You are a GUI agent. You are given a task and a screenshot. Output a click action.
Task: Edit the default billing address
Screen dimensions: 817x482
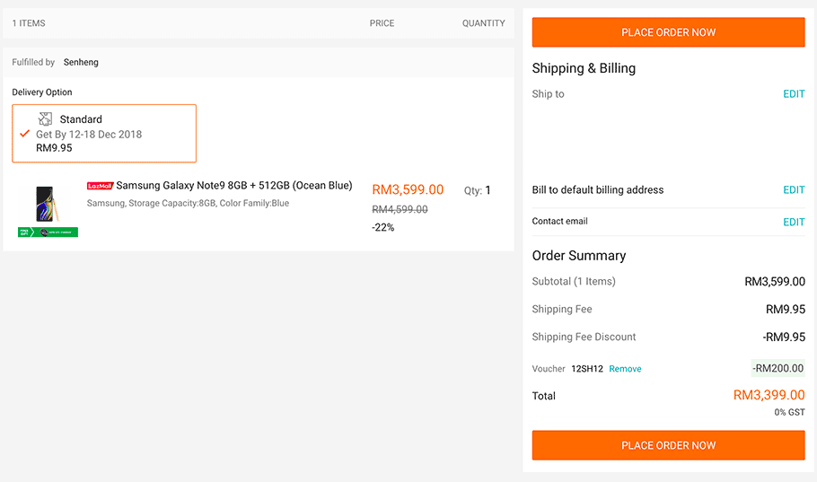pos(794,190)
